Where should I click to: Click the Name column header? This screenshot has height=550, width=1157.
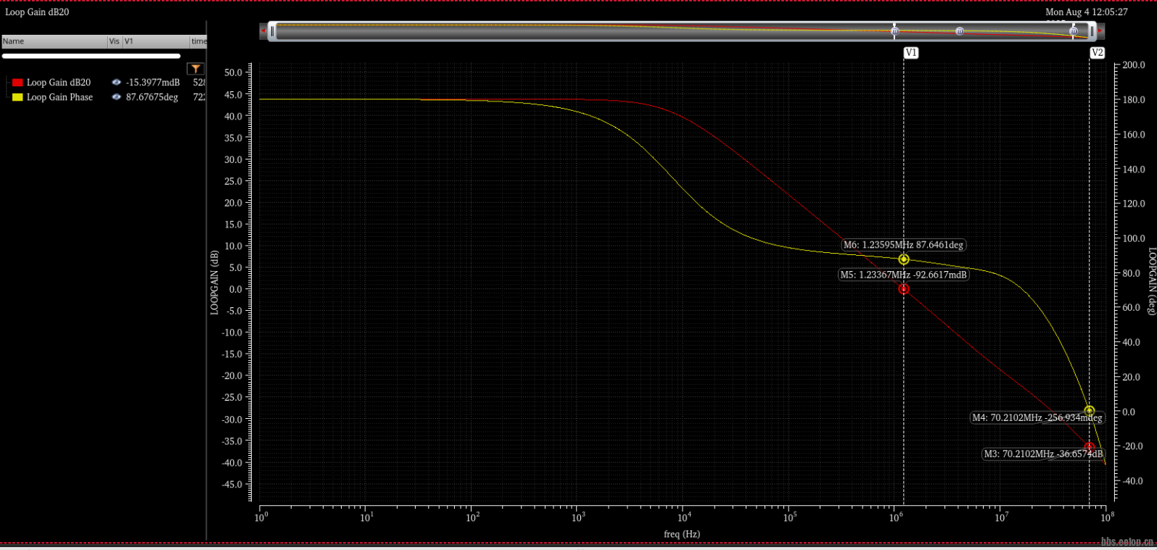point(54,41)
